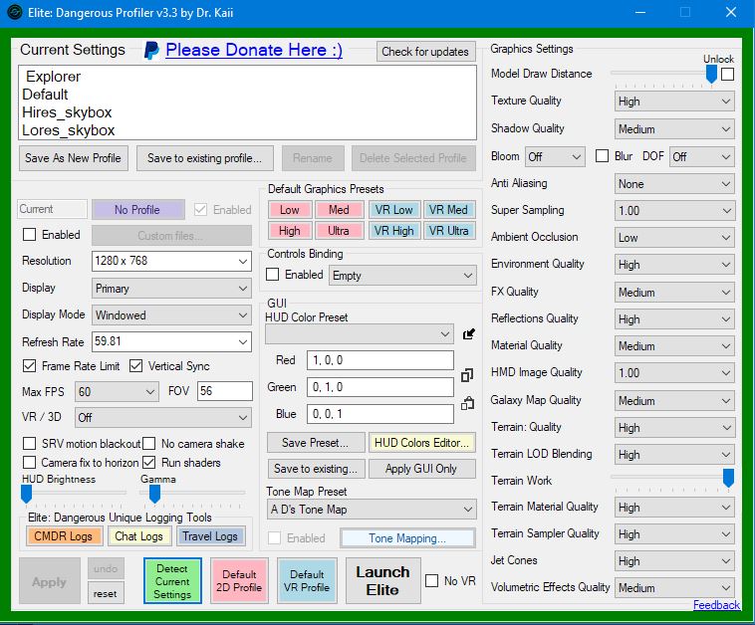Expand the Tone Map Preset dropdown
The height and width of the screenshot is (625, 755).
pos(372,509)
